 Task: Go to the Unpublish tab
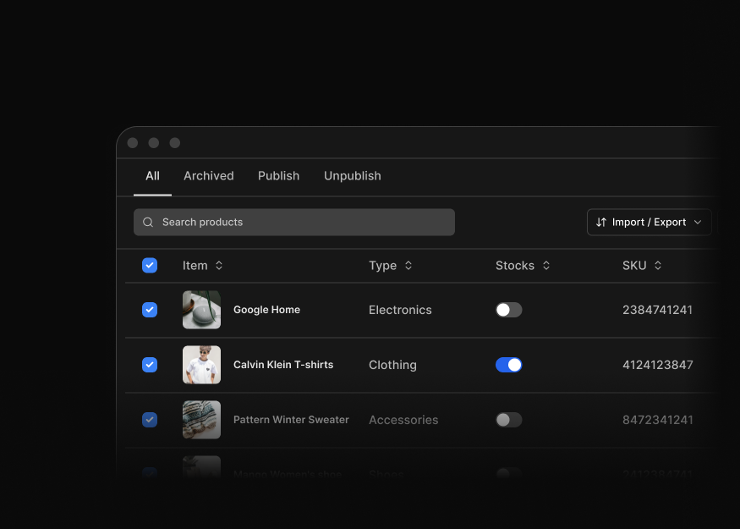coord(353,176)
